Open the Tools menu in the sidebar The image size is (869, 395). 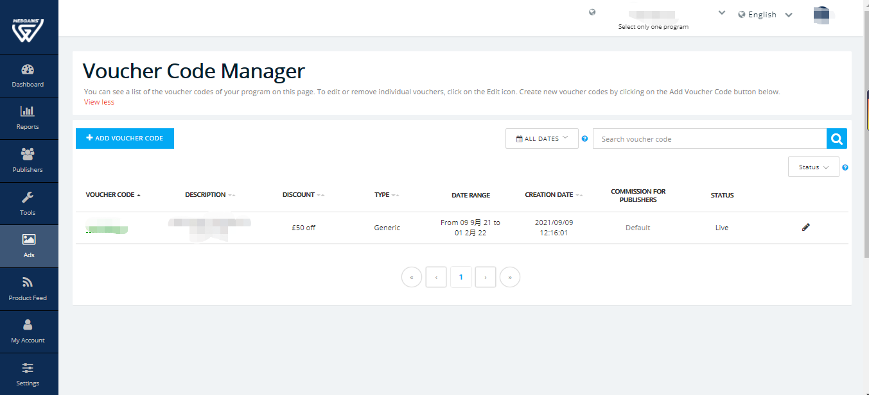point(29,203)
